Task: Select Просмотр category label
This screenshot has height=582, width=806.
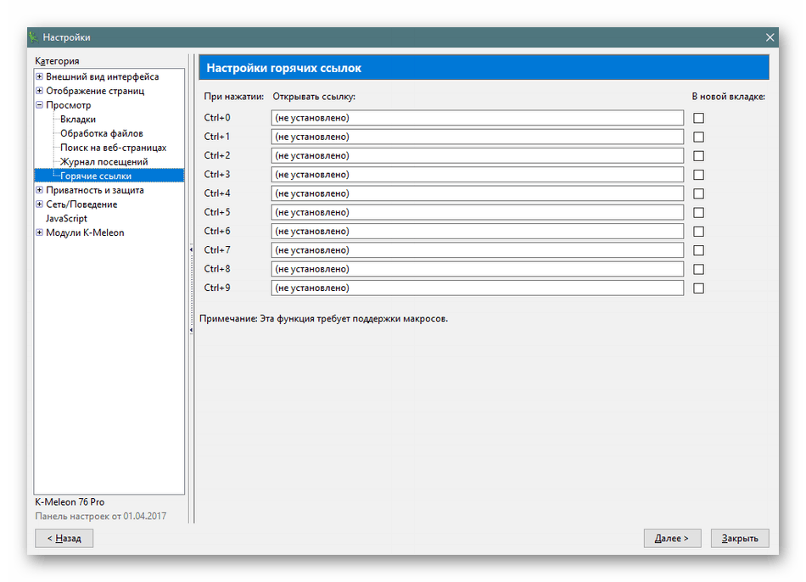Action: [69, 105]
